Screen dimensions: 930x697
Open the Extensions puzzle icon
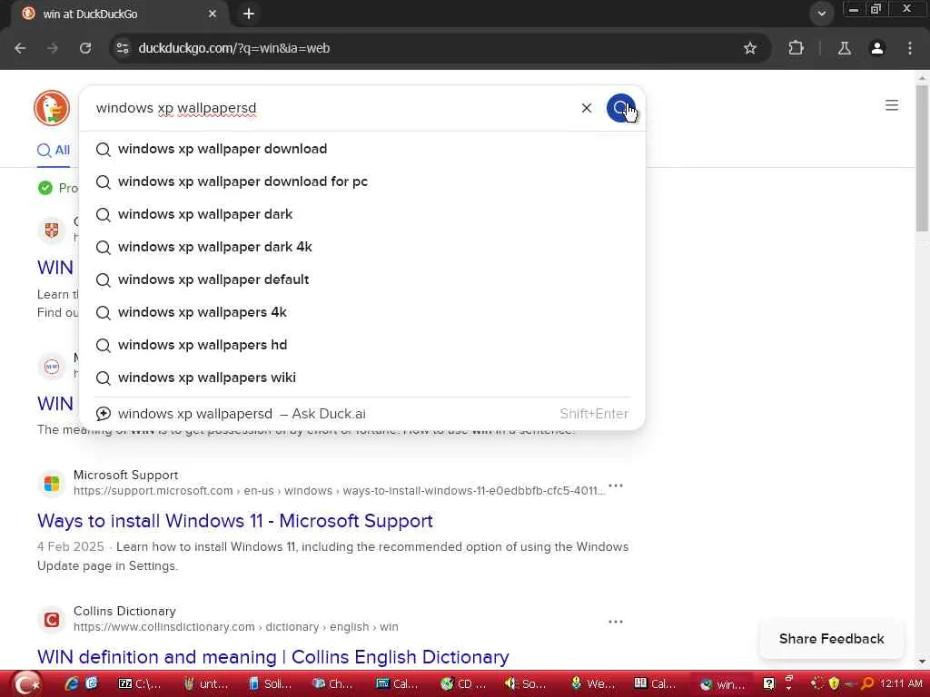point(796,48)
